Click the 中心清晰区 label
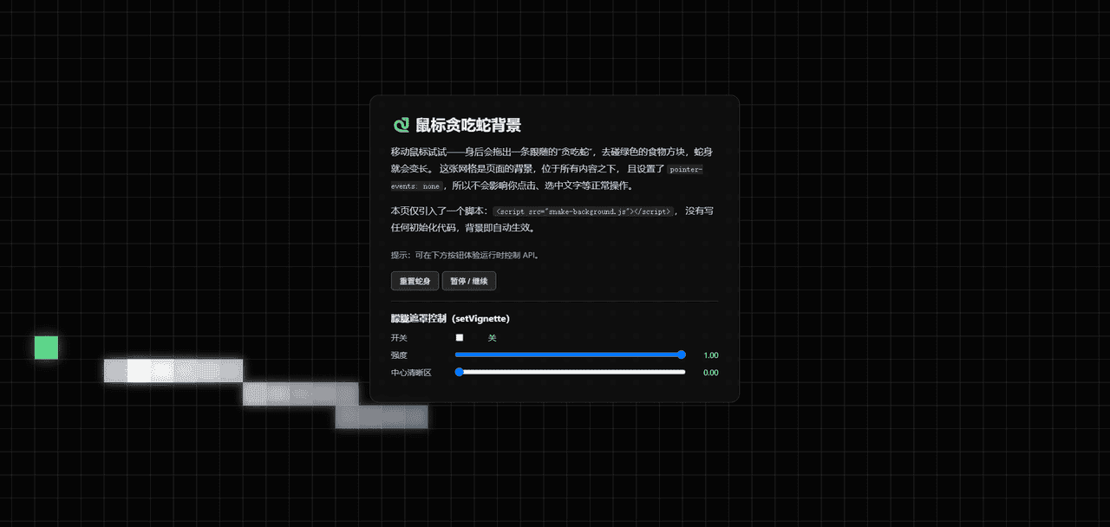Image resolution: width=1110 pixels, height=527 pixels. point(411,373)
